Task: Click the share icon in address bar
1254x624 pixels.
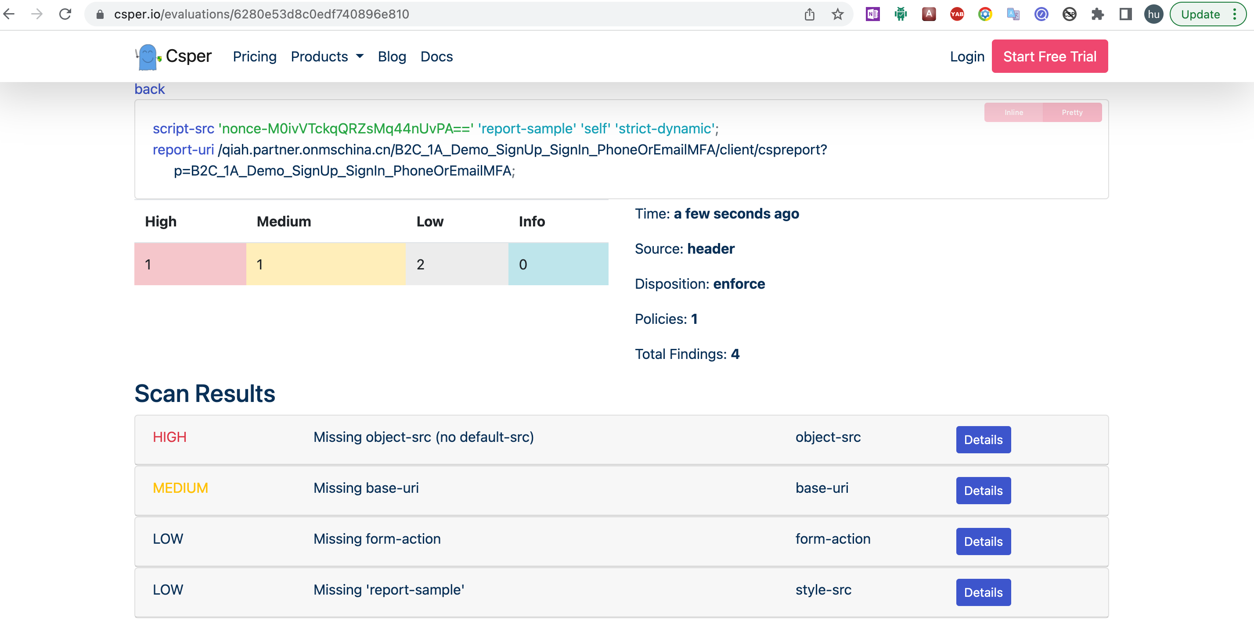Action: 809,14
